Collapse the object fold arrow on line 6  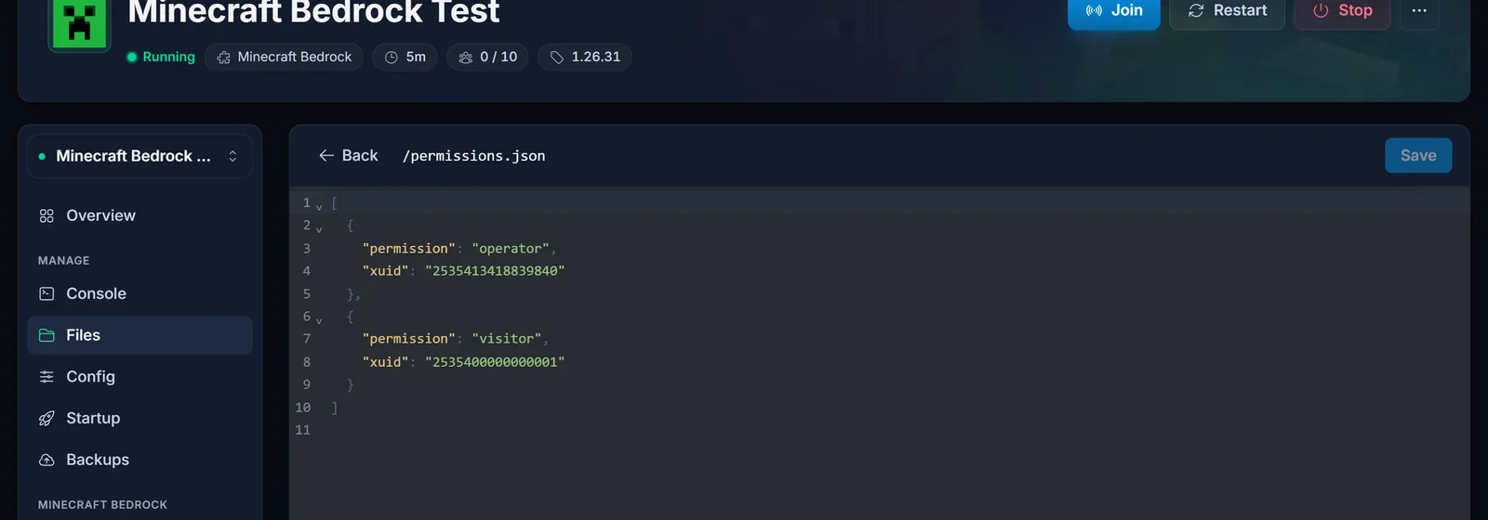(319, 319)
